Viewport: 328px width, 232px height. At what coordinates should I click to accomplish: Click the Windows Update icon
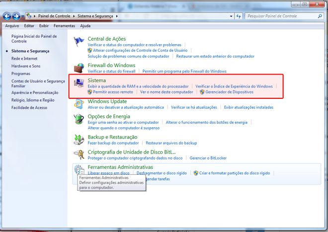tap(79, 104)
